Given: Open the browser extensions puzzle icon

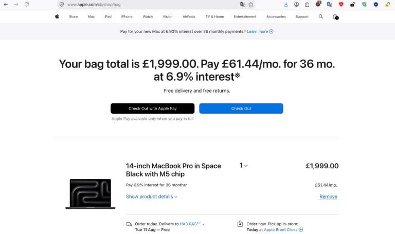Looking at the screenshot, I should pos(307,4).
